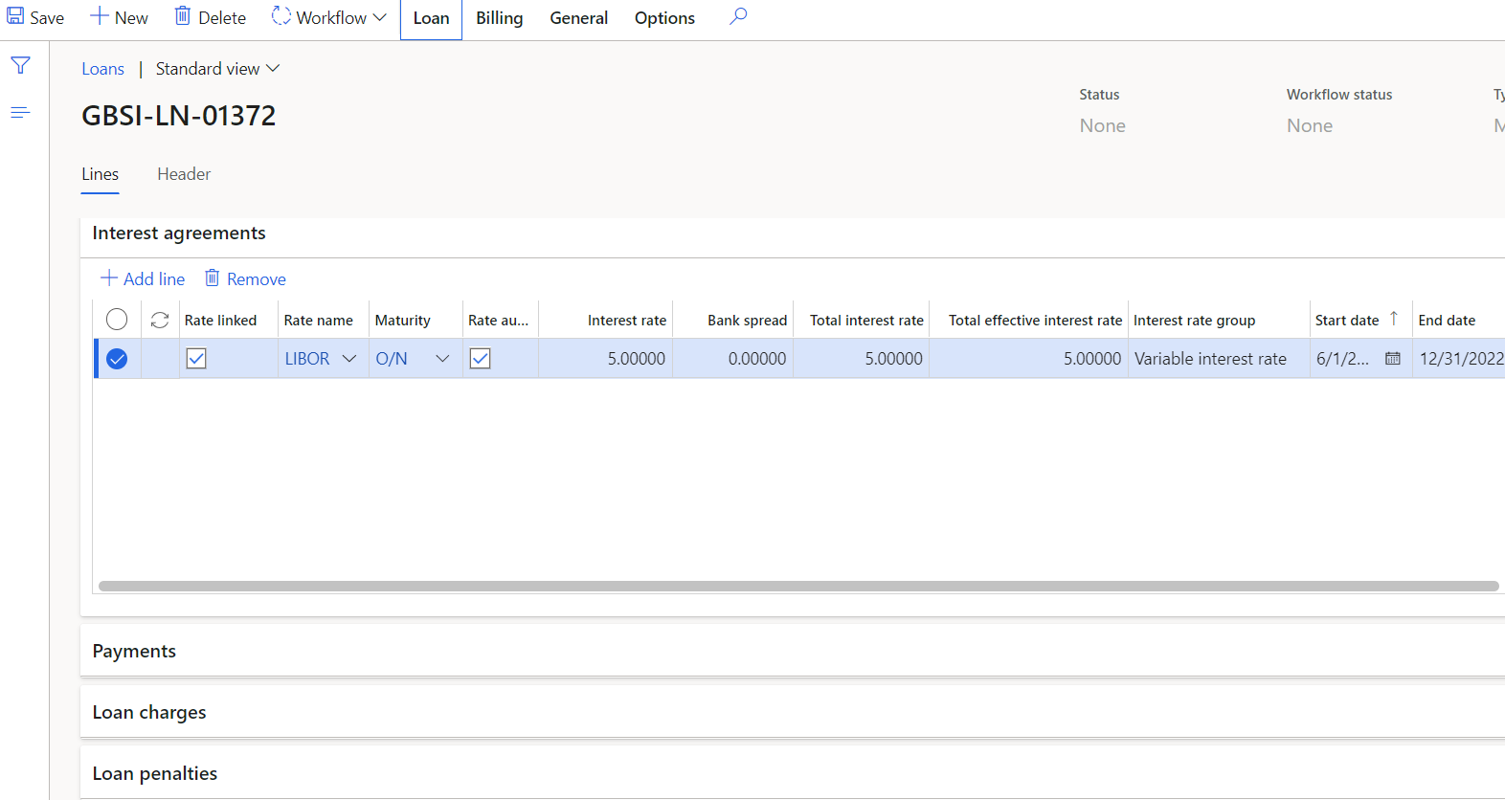This screenshot has height=800, width=1505.
Task: Click the Save disk icon
Action: 16,17
